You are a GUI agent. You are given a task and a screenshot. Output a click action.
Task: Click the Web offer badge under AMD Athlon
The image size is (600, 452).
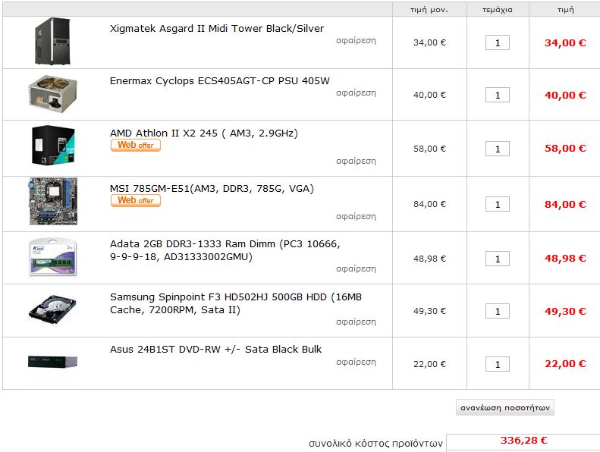(136, 145)
